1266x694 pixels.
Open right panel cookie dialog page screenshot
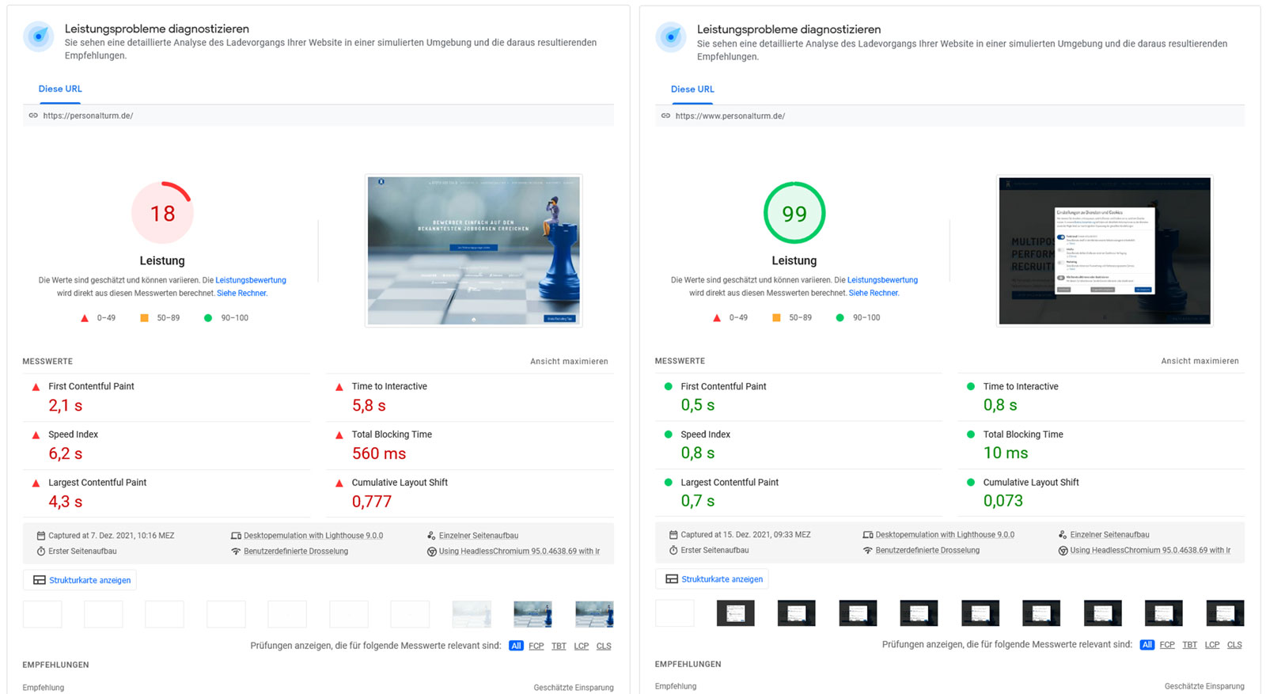[1105, 251]
